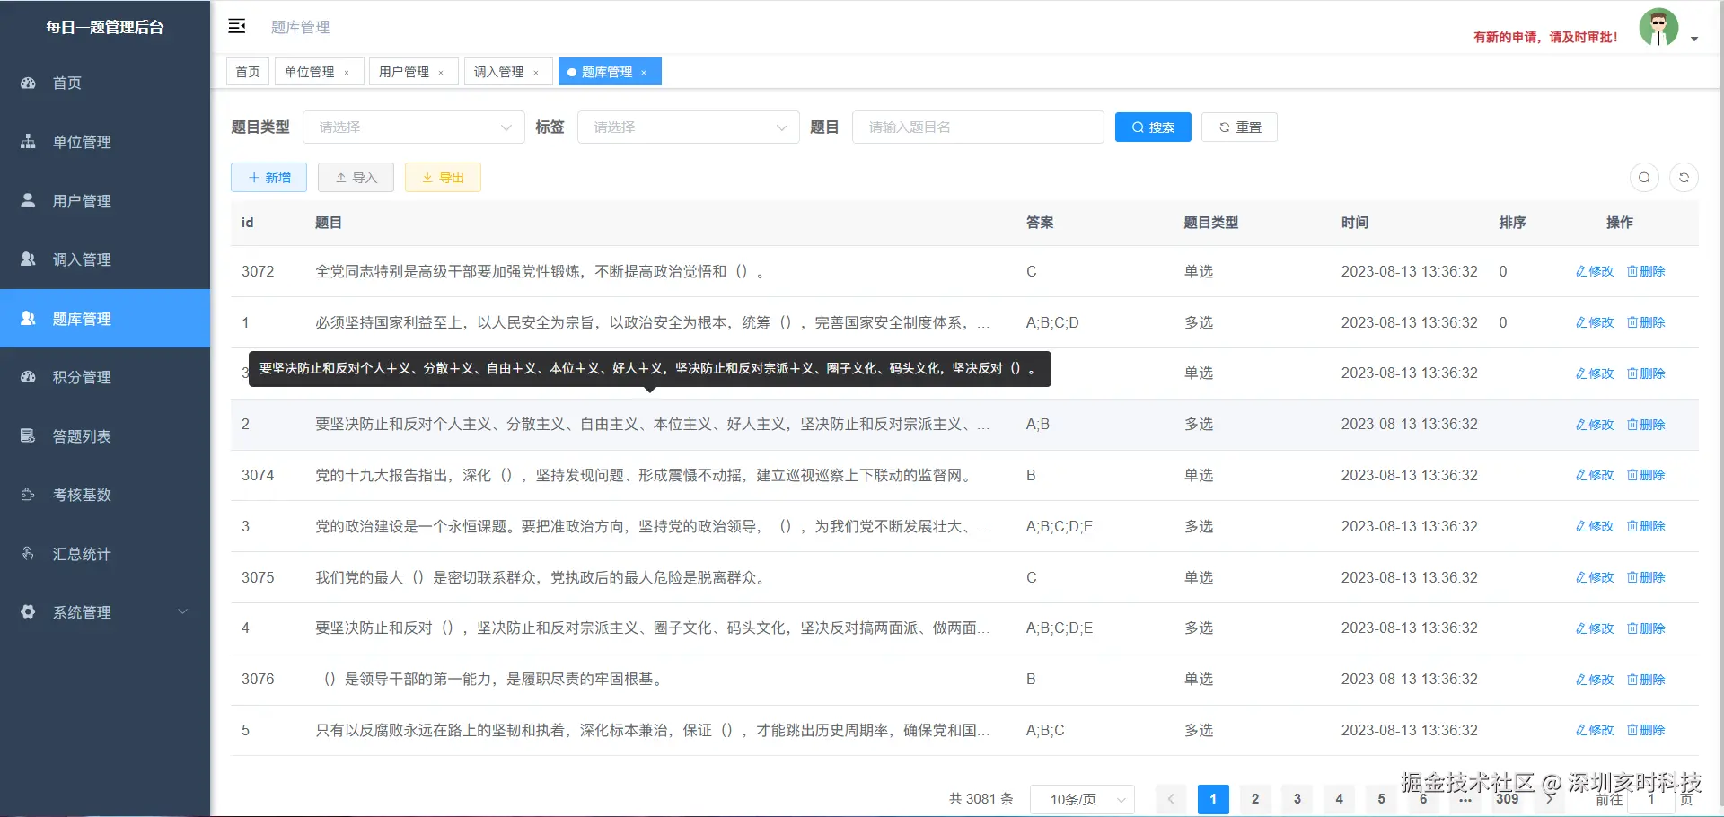
Task: Close the 用户管理 tab
Action: tap(441, 73)
